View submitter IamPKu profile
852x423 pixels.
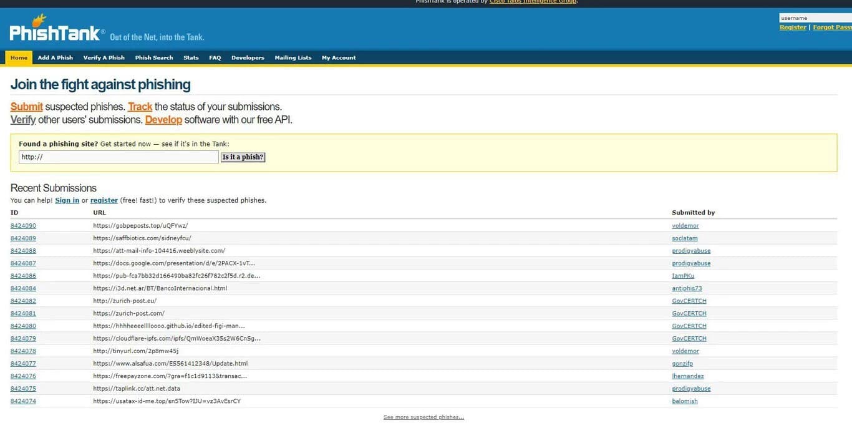pyautogui.click(x=683, y=276)
